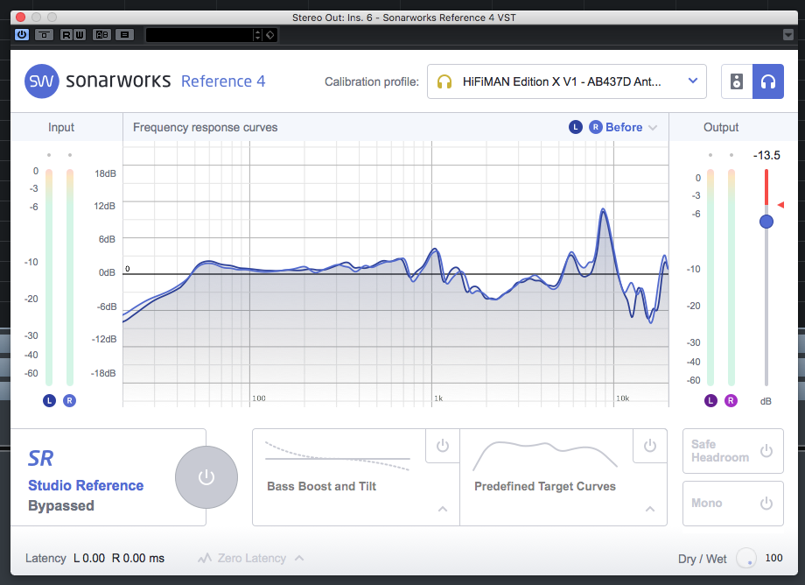This screenshot has width=805, height=585.
Task: Open the Calibration profile dropdown
Action: 567,81
